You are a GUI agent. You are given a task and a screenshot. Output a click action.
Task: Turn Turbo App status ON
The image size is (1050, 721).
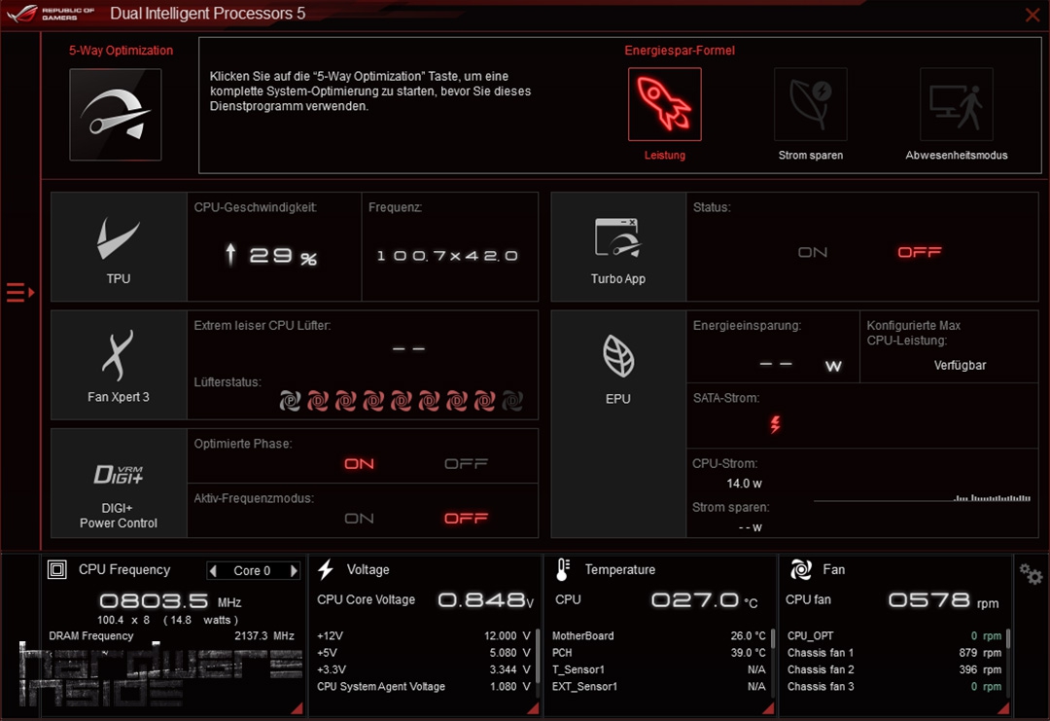[812, 252]
